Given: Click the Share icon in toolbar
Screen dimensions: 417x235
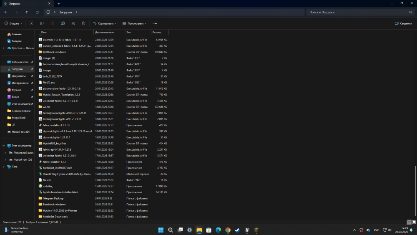Looking at the screenshot, I should pos(73,23).
